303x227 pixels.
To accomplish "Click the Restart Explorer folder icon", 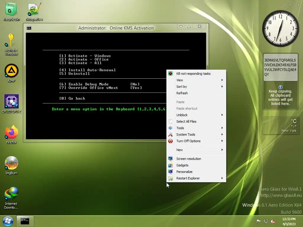I will [170, 178].
